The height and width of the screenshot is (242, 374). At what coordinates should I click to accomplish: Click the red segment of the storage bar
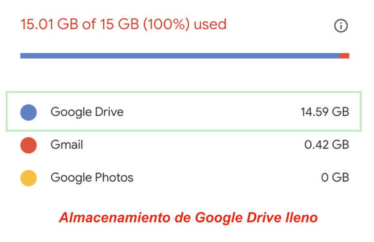[x=345, y=56]
